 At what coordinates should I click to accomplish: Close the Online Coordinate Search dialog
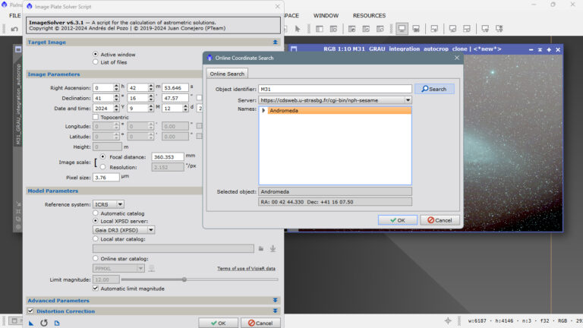456,58
